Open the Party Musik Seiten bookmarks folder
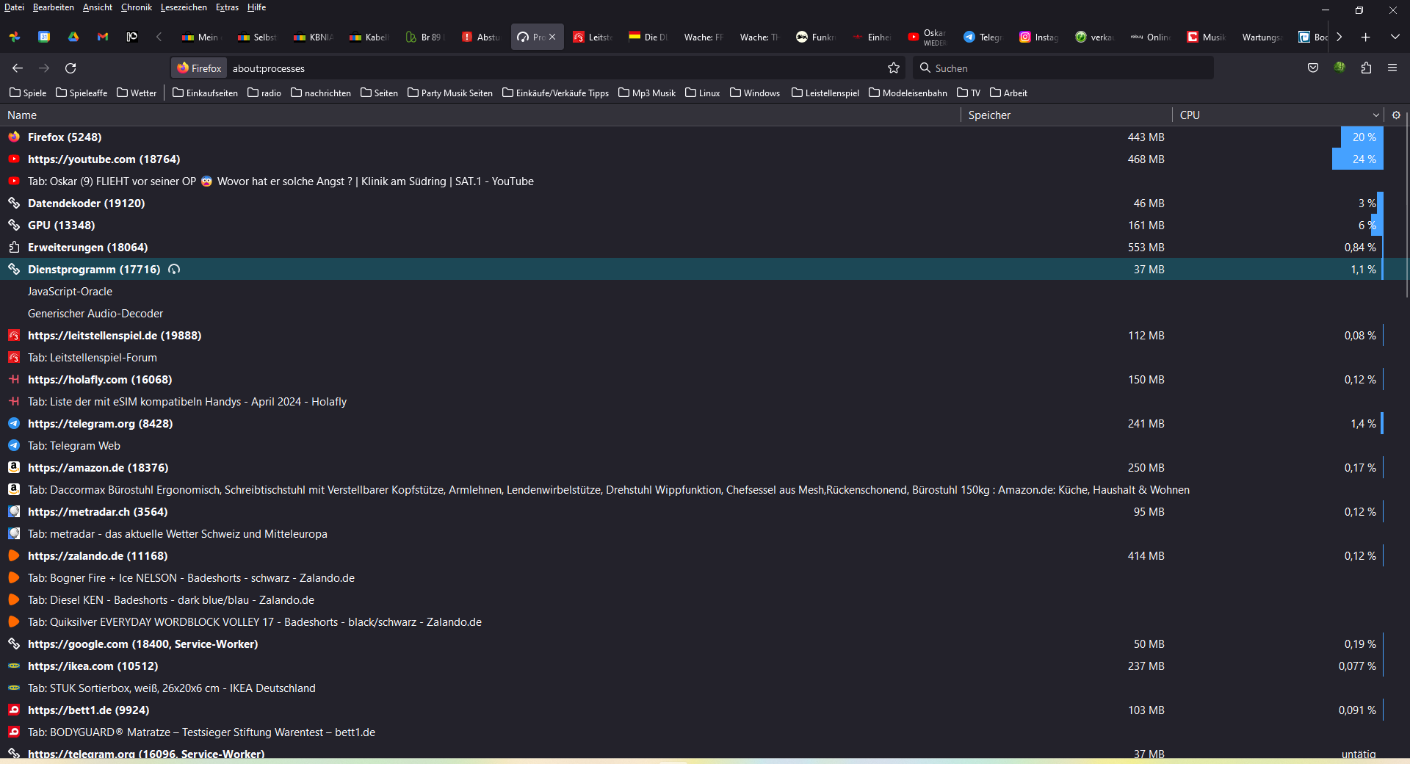The height and width of the screenshot is (764, 1410). point(450,93)
